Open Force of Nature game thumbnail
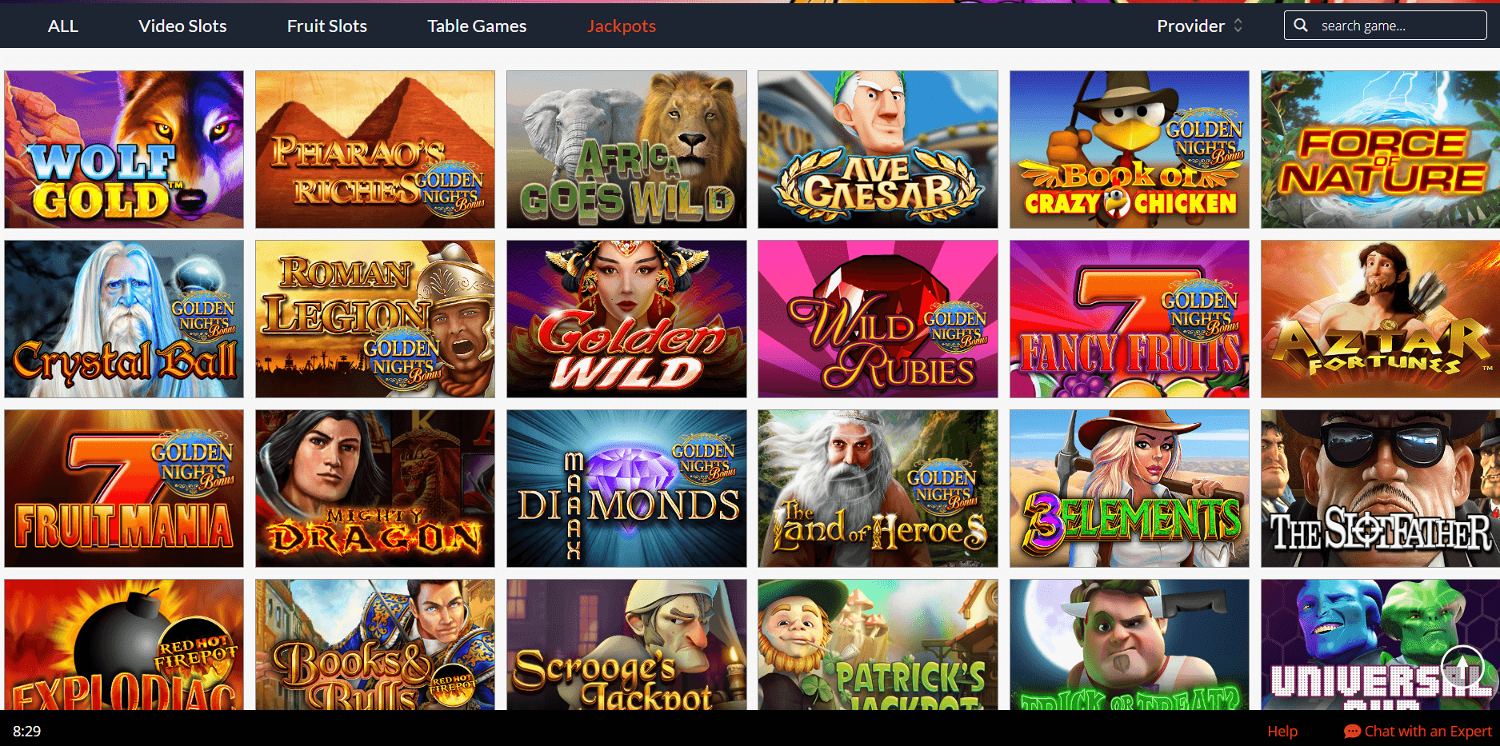The image size is (1500, 746). pyautogui.click(x=1380, y=150)
